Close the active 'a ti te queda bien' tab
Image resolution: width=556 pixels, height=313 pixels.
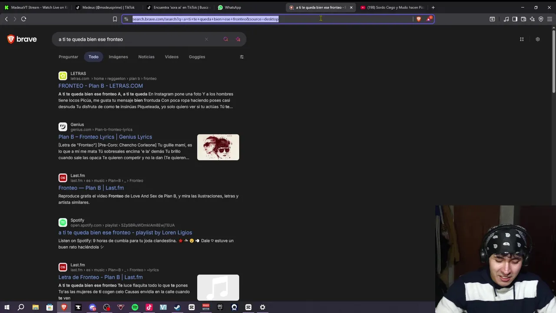click(x=351, y=7)
